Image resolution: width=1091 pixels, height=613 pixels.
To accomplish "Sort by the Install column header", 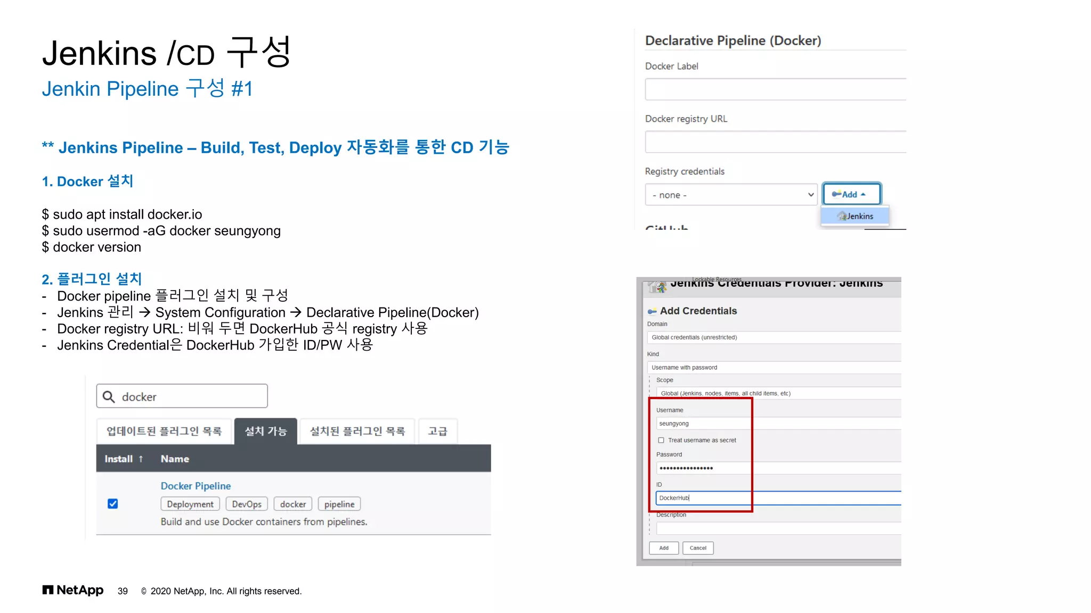I will tap(124, 459).
